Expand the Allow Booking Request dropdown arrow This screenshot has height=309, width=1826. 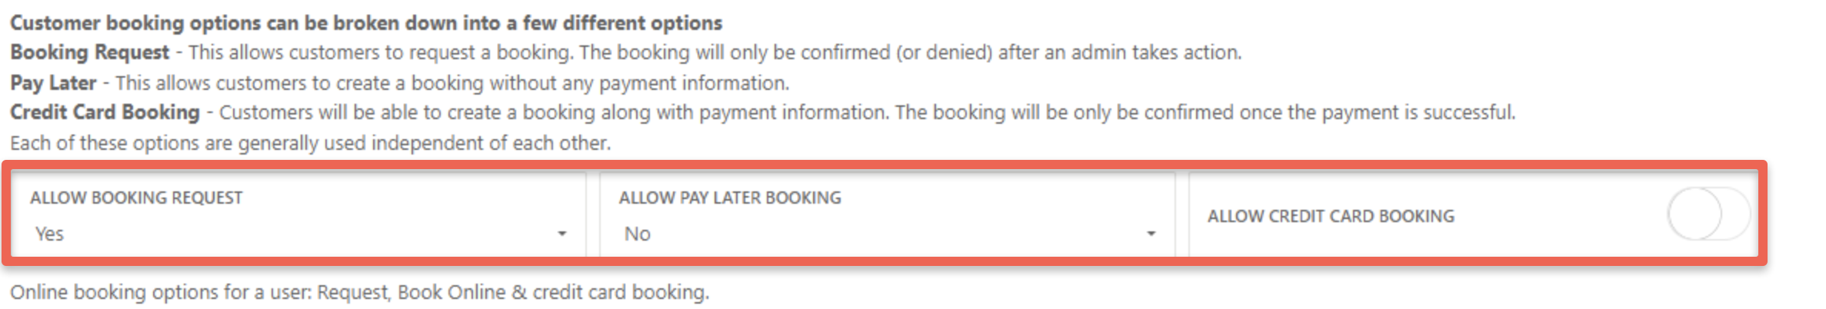562,234
